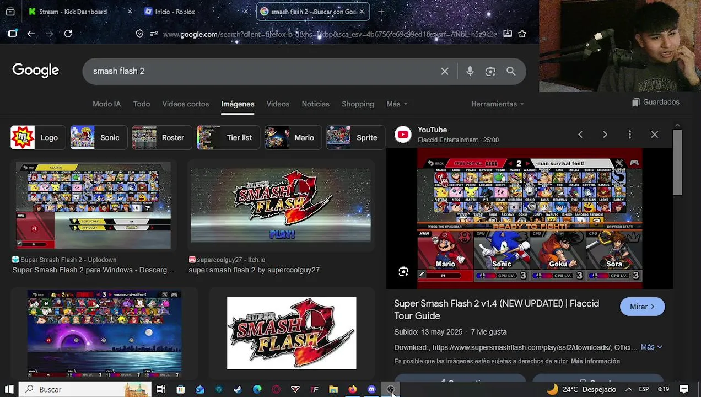The height and width of the screenshot is (397, 701).
Task: Open the large character select preview image
Action: click(x=530, y=218)
